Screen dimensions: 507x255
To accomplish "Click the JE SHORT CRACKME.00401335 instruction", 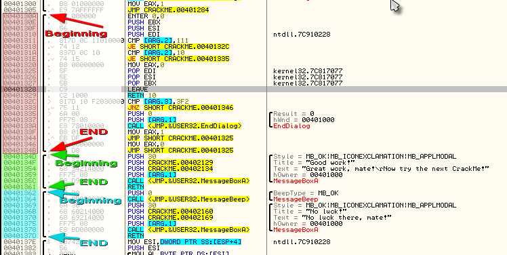I will 178,59.
